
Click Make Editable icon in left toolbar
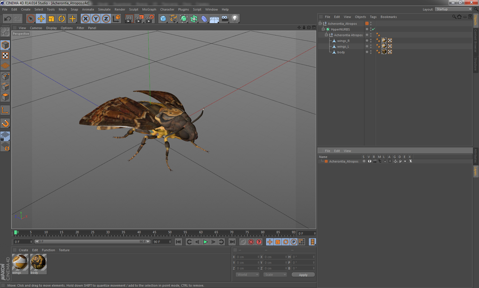point(5,32)
